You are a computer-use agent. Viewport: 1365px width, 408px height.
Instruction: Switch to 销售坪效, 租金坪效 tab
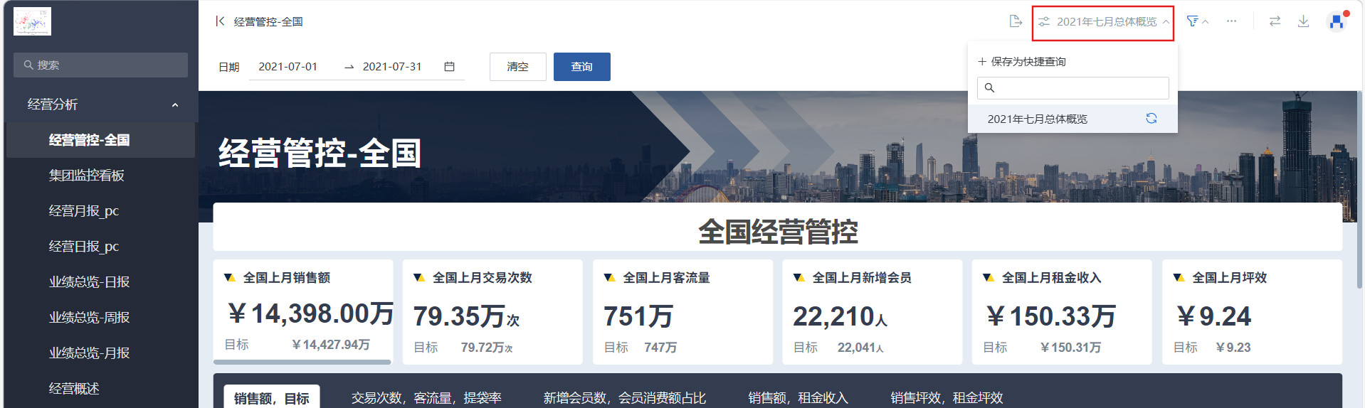point(946,398)
